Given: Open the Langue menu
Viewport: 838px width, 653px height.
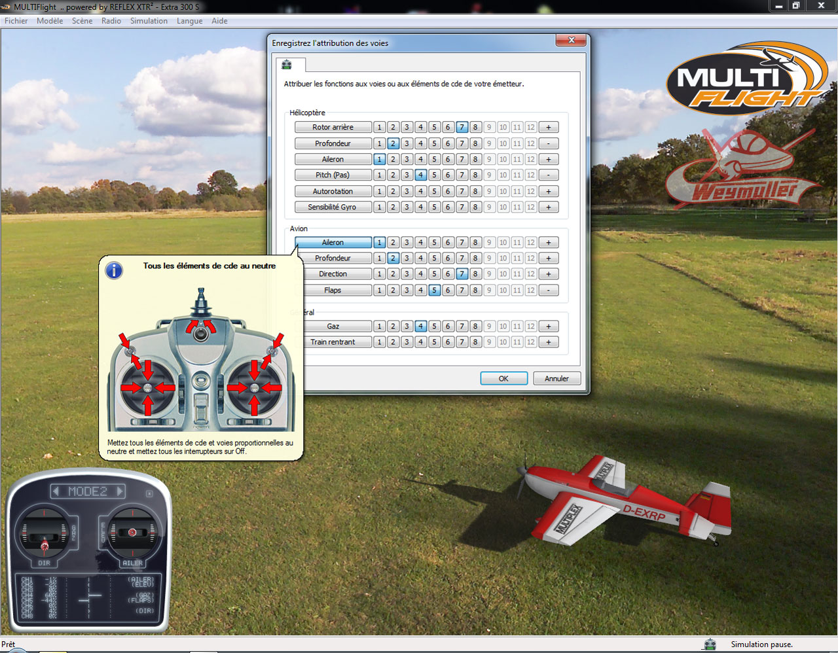Looking at the screenshot, I should (189, 21).
